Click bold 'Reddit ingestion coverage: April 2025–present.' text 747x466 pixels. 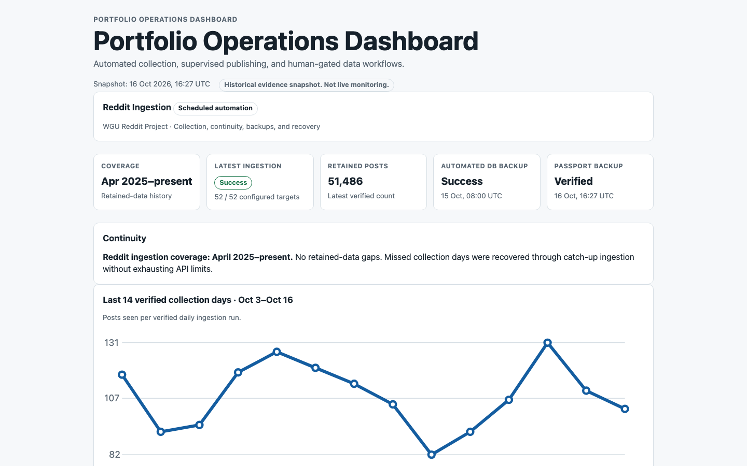coord(198,257)
